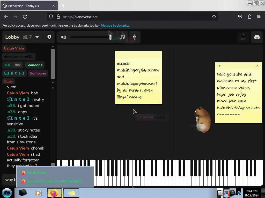This screenshot has width=265, height=198.
Task: Select user Rudy in user list
Action: point(9,81)
